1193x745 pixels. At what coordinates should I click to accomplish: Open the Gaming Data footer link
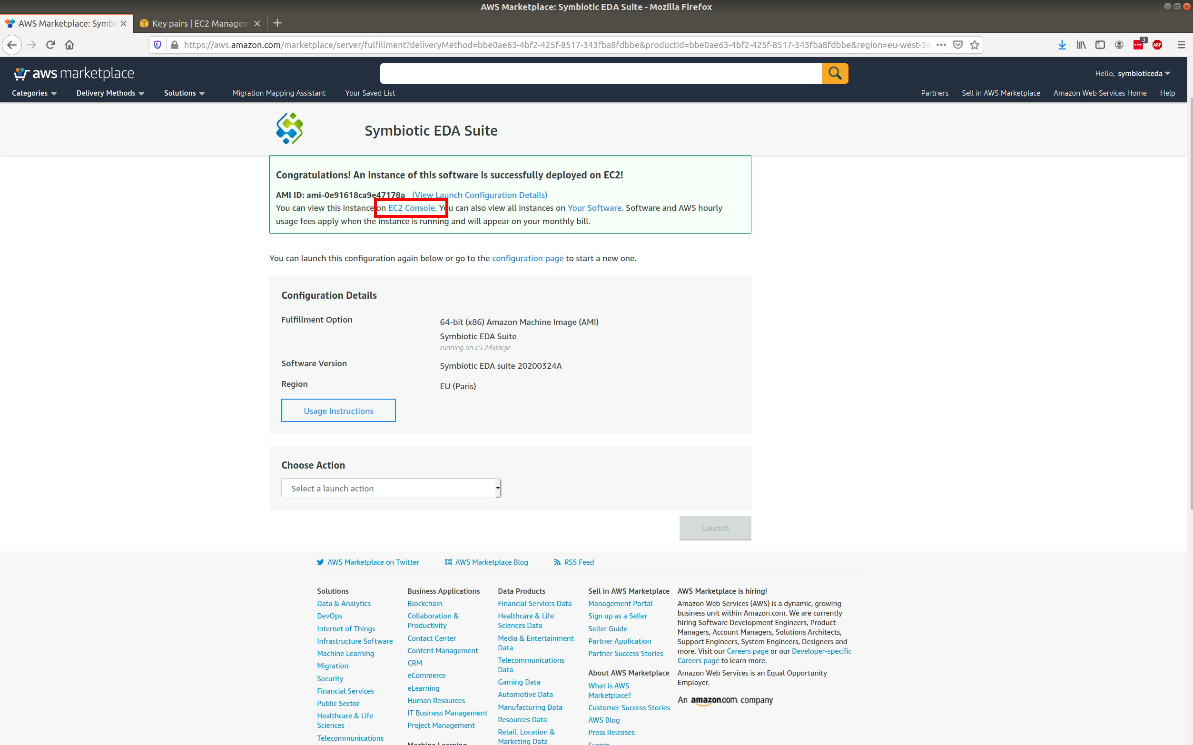pos(519,682)
